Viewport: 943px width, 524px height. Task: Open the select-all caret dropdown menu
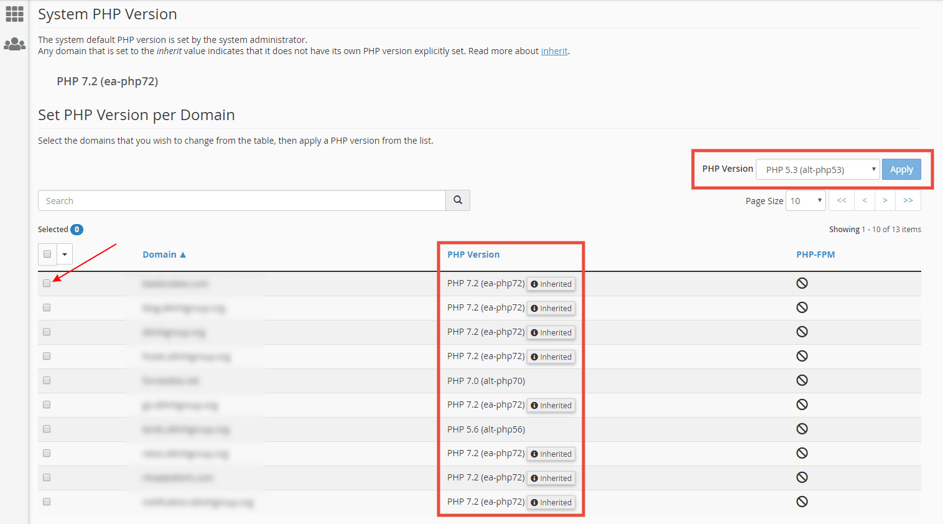pyautogui.click(x=65, y=254)
